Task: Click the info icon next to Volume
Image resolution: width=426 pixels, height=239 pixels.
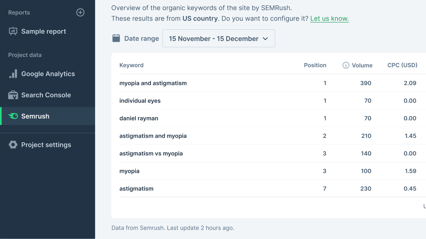Action: [346, 65]
